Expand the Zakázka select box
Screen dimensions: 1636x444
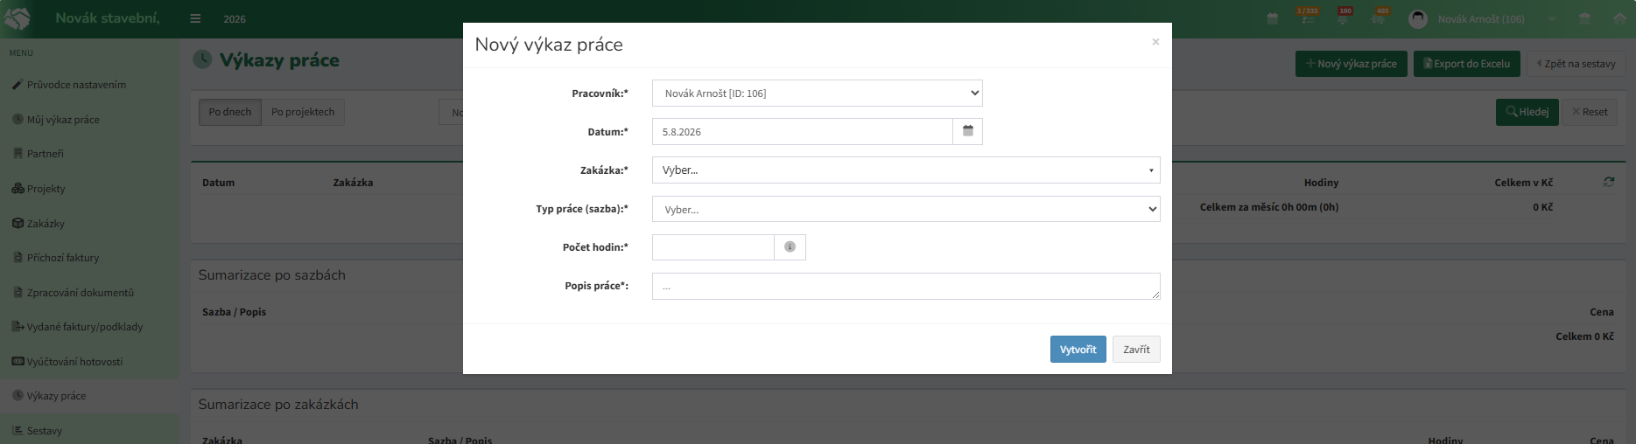click(x=906, y=170)
